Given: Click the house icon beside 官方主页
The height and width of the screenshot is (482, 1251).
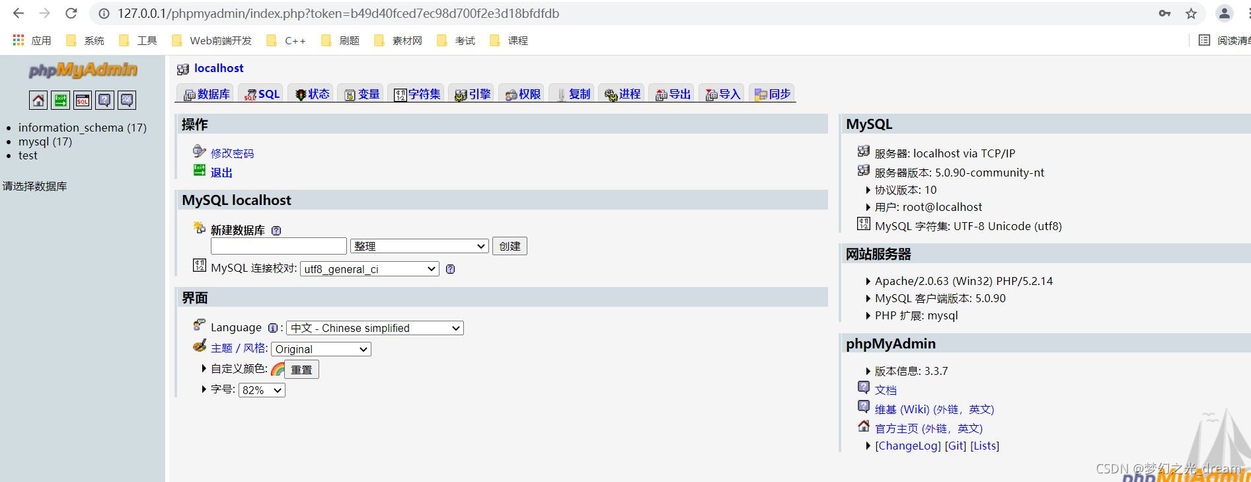Looking at the screenshot, I should click(864, 426).
